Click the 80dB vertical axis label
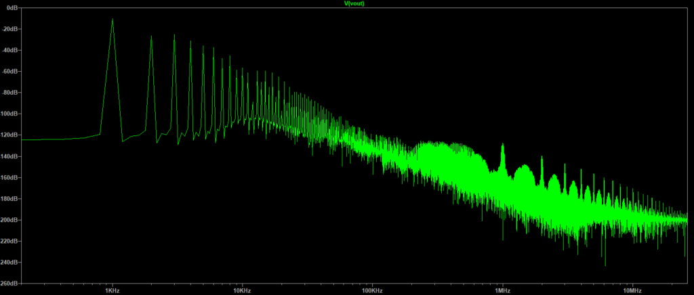This screenshot has width=694, height=295. point(9,93)
